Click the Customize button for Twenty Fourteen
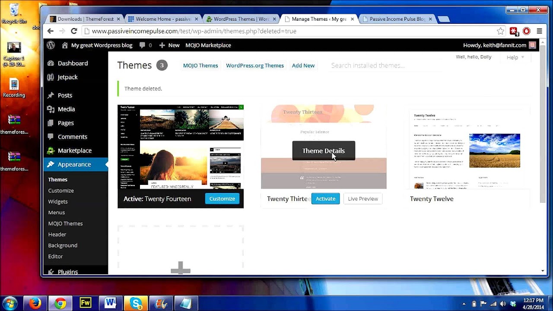Screen dimensions: 553x311 [222, 199]
